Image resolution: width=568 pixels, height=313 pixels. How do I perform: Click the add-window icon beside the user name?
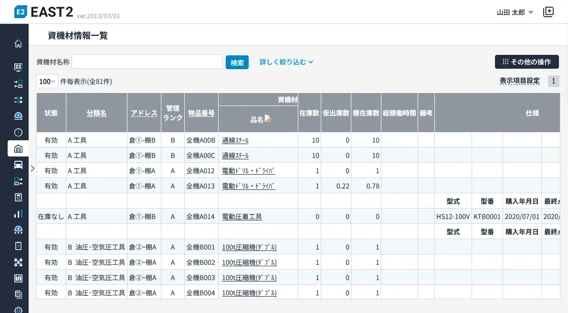point(548,12)
